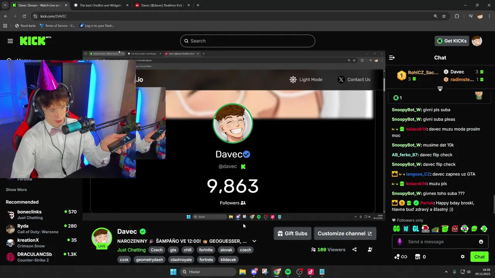
Task: Open recommended channel boneclinks
Action: click(x=41, y=215)
